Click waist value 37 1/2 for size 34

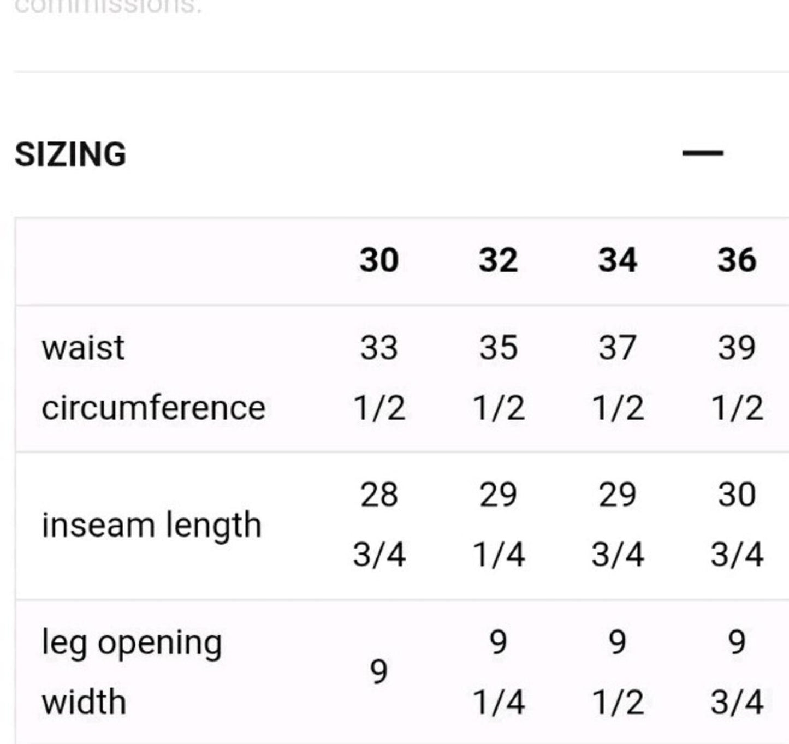pyautogui.click(x=618, y=378)
